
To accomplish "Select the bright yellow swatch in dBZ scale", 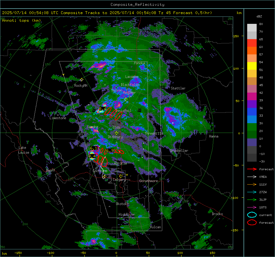I will (x=252, y=66).
